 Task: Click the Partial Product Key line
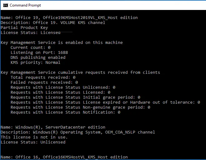(x=24, y=28)
